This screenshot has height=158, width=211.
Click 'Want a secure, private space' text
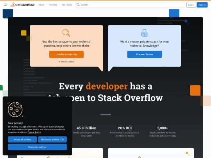(145, 44)
